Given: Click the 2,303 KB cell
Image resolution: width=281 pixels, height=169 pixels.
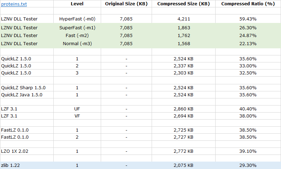Looking at the screenshot, I should click(x=183, y=73).
